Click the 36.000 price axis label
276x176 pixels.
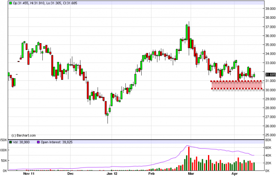pyautogui.click(x=270, y=35)
